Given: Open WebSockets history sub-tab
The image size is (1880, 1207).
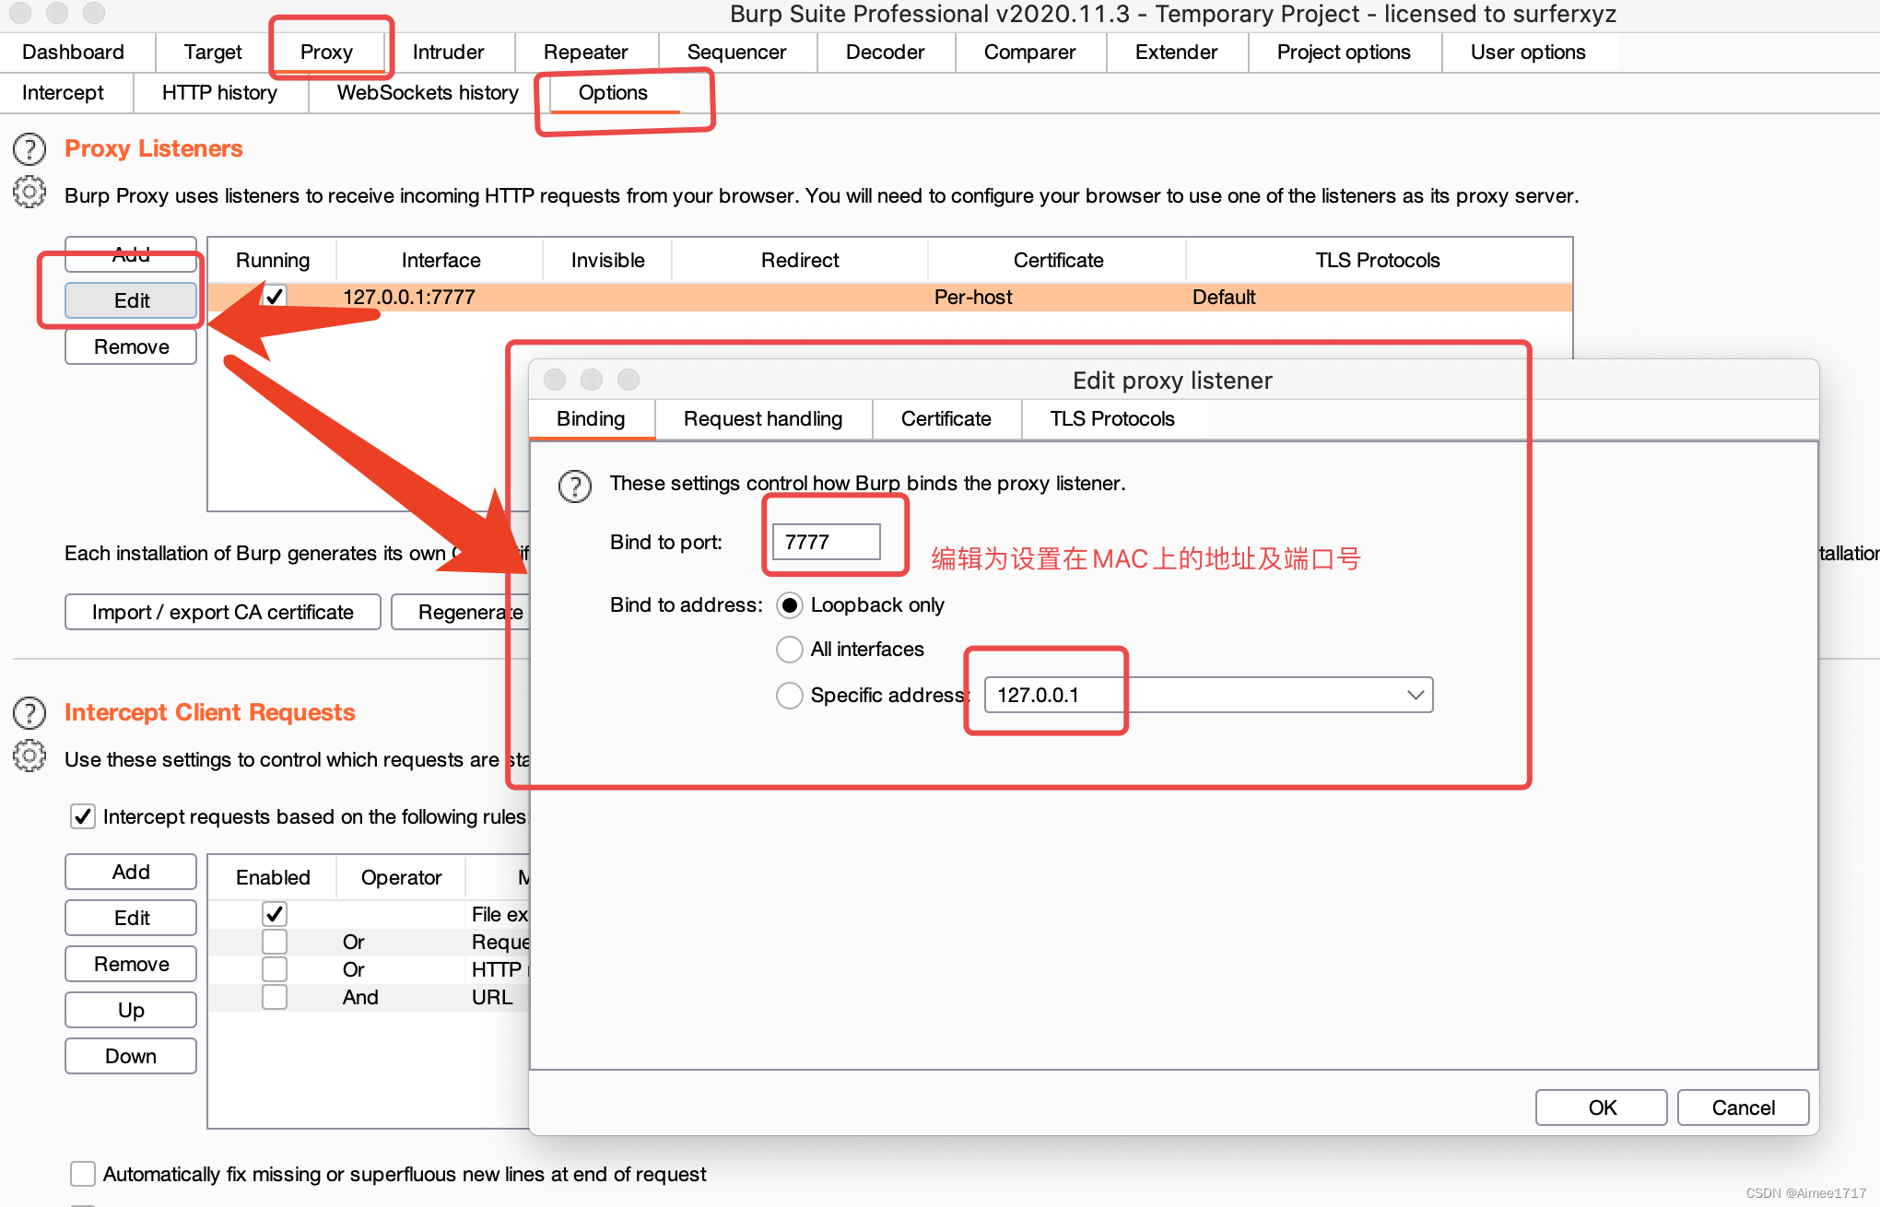Looking at the screenshot, I should click(428, 93).
